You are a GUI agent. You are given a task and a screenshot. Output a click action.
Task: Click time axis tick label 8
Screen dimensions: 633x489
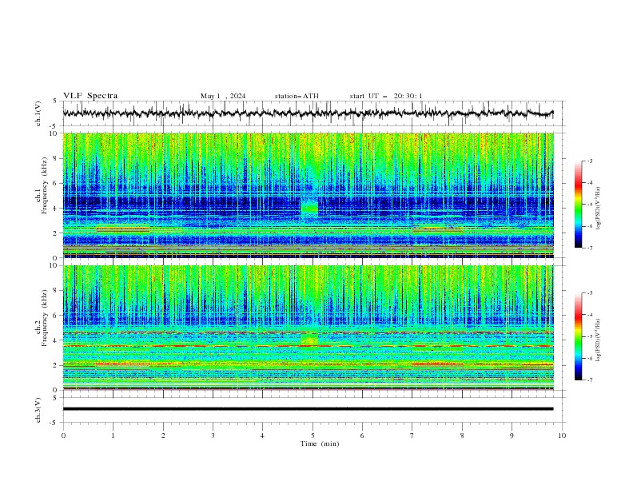[462, 435]
